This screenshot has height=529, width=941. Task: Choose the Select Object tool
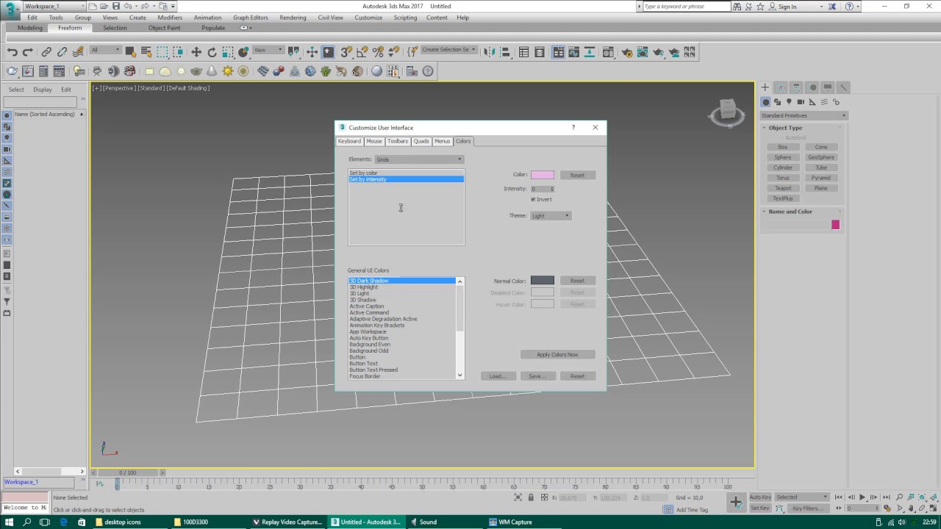point(130,52)
